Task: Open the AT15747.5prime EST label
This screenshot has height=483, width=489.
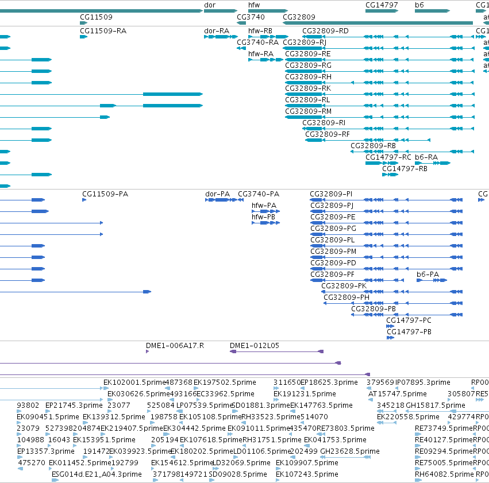Action: click(x=397, y=394)
